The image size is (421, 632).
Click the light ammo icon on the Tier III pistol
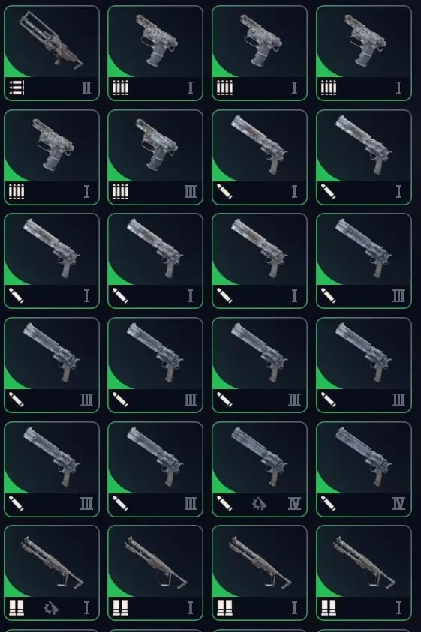[120, 191]
